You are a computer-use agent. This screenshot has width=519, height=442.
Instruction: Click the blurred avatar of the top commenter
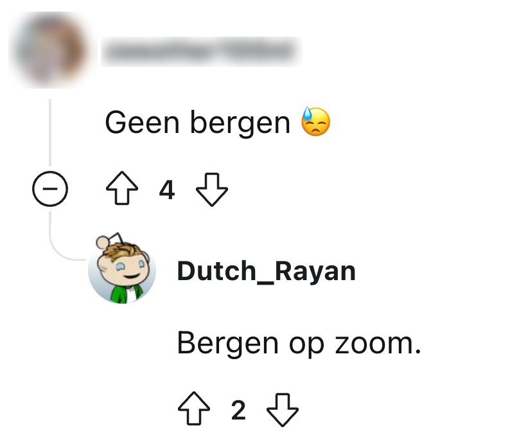pyautogui.click(x=49, y=49)
